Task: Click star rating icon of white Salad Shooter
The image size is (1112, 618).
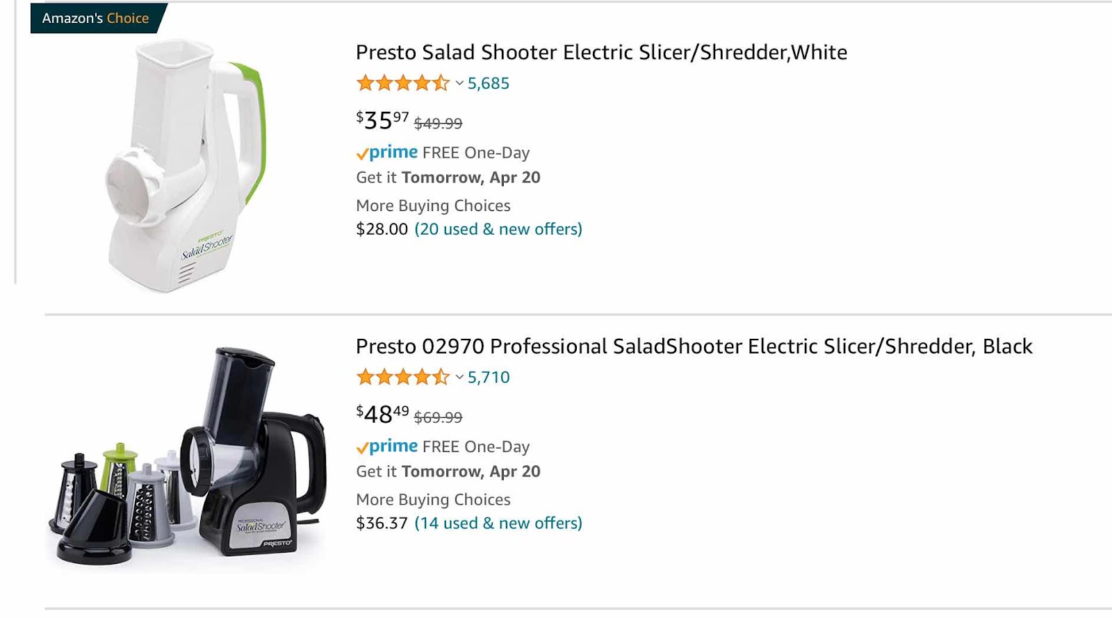Action: [403, 83]
